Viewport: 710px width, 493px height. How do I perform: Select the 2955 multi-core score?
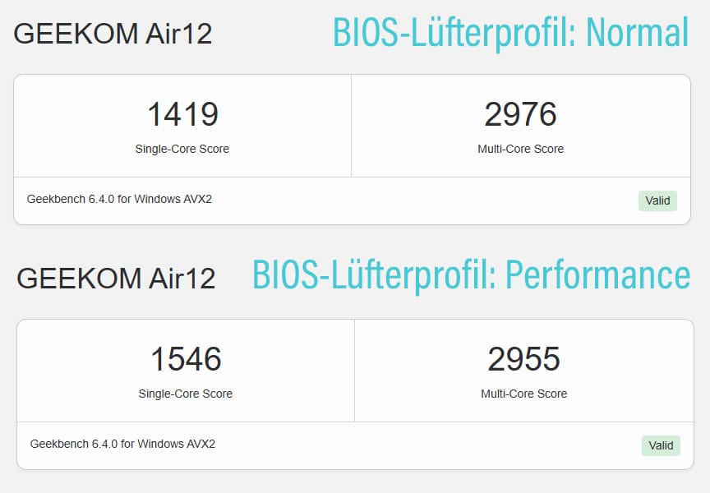coord(524,359)
